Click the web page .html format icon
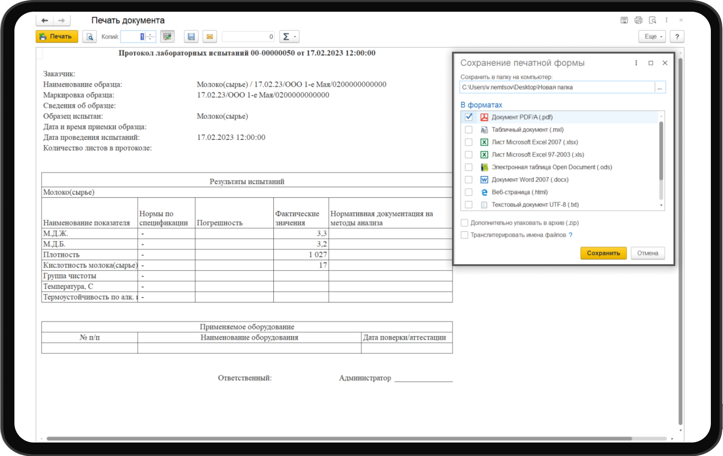The height and width of the screenshot is (456, 723). tap(484, 192)
